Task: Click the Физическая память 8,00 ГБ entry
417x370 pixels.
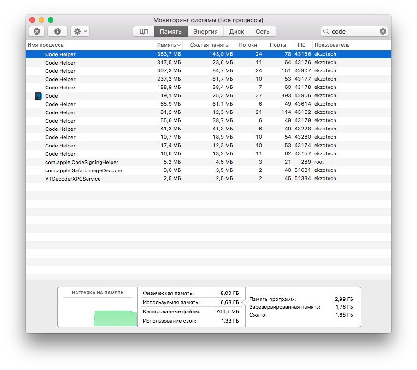Action: click(x=191, y=293)
